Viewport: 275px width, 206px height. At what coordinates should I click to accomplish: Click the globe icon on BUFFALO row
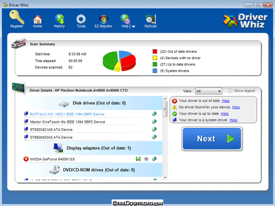(x=154, y=114)
